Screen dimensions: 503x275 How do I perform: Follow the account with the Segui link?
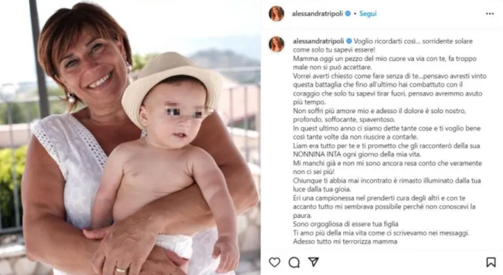coord(368,14)
